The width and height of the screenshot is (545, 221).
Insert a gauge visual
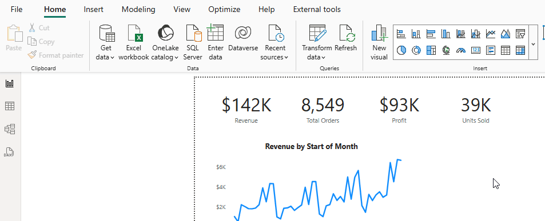pos(461,50)
